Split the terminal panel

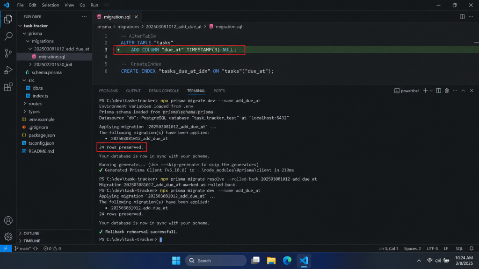tap(438, 91)
